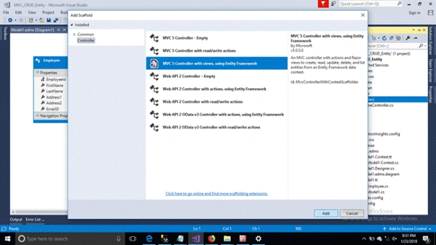The image size is (436, 245).
Task: Open the View menu
Action: click(x=32, y=13)
